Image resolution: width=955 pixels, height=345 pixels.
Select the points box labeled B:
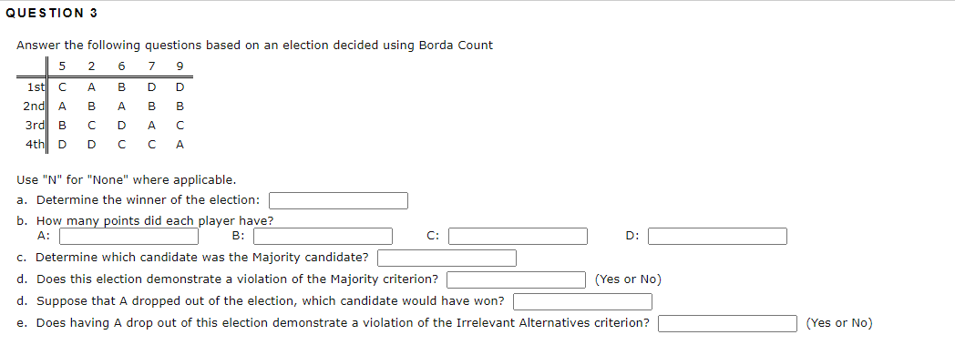pyautogui.click(x=323, y=236)
